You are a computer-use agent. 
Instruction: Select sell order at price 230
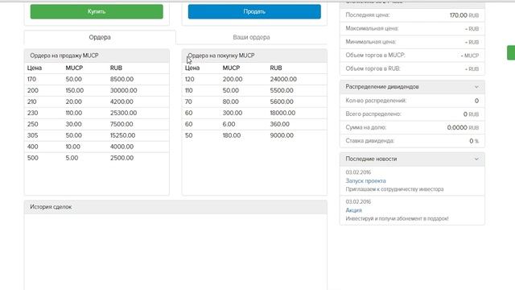(97, 113)
